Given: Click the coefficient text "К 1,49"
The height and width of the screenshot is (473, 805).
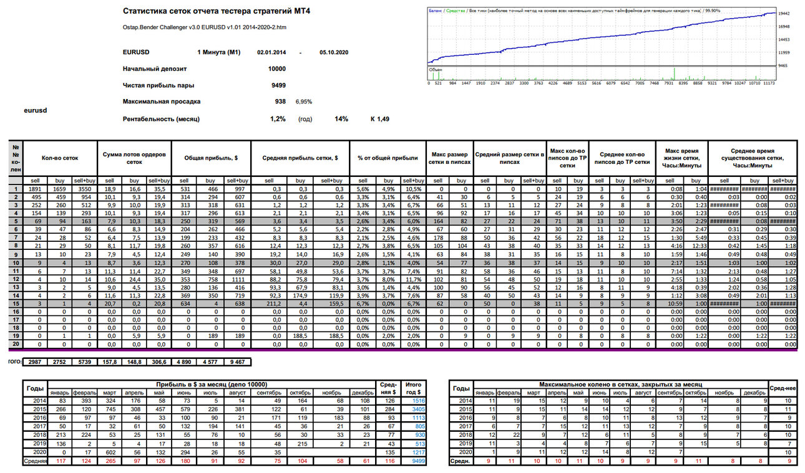Looking at the screenshot, I should point(380,118).
